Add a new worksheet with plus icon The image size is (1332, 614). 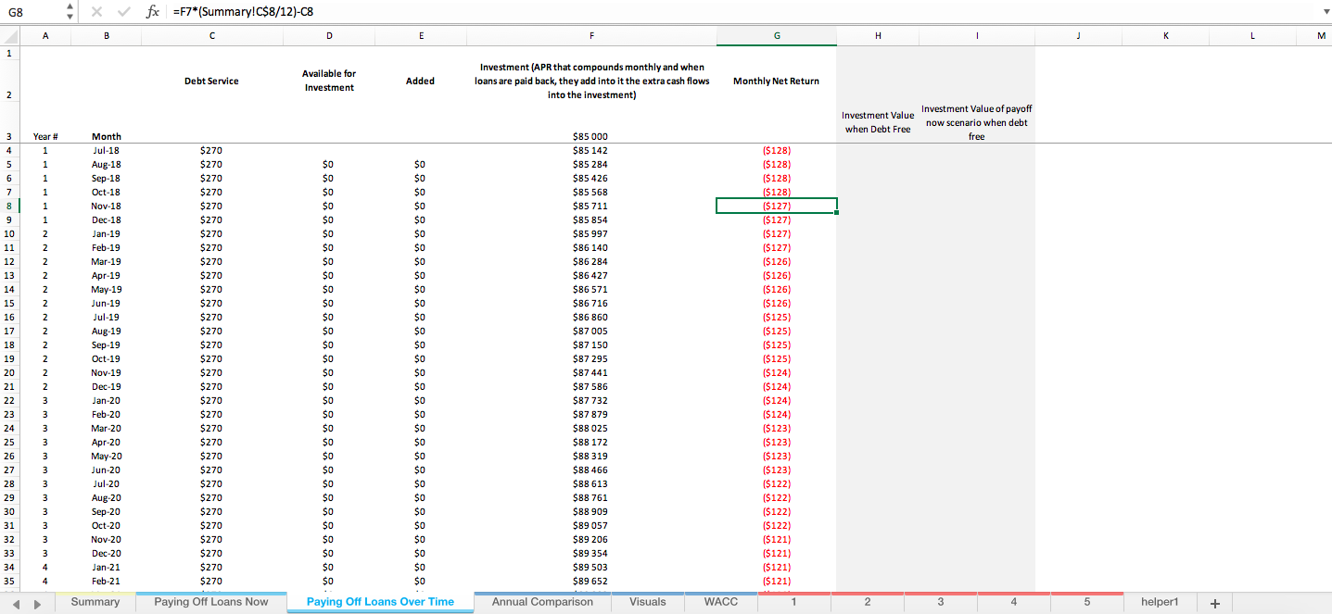tap(1214, 602)
